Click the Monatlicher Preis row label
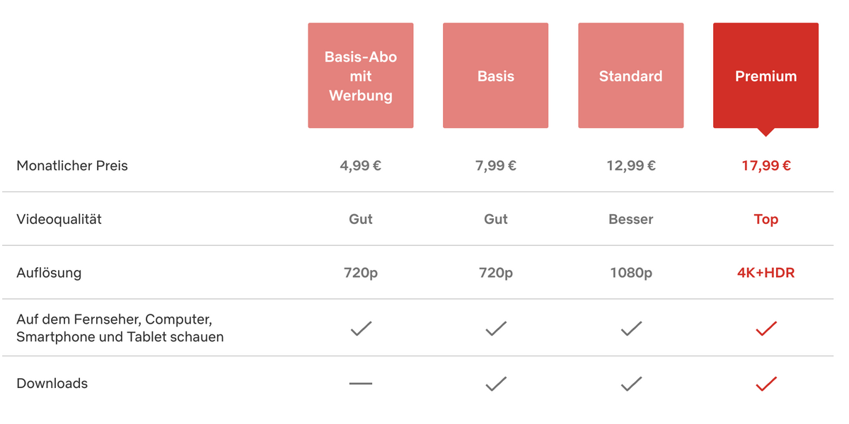This screenshot has height=424, width=849. pos(72,166)
